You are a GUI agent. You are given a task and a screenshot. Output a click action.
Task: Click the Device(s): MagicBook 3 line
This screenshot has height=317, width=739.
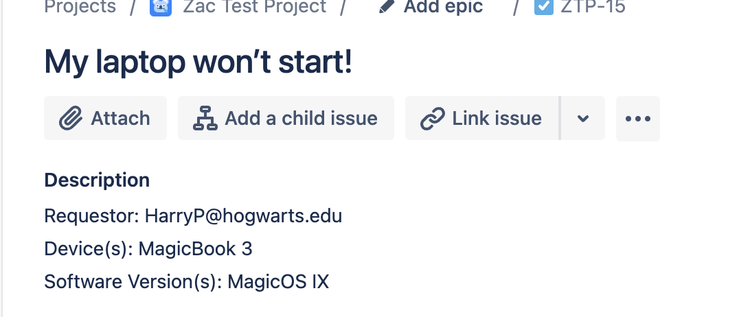(148, 248)
